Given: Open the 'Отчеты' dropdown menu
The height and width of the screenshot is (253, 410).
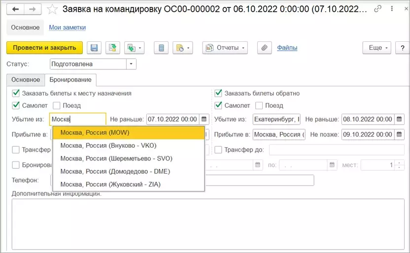Looking at the screenshot, I should tap(225, 48).
